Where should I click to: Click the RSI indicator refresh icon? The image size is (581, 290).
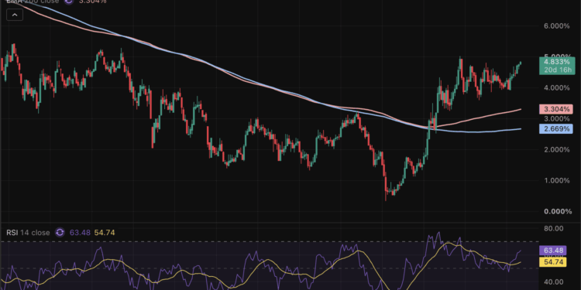60,233
